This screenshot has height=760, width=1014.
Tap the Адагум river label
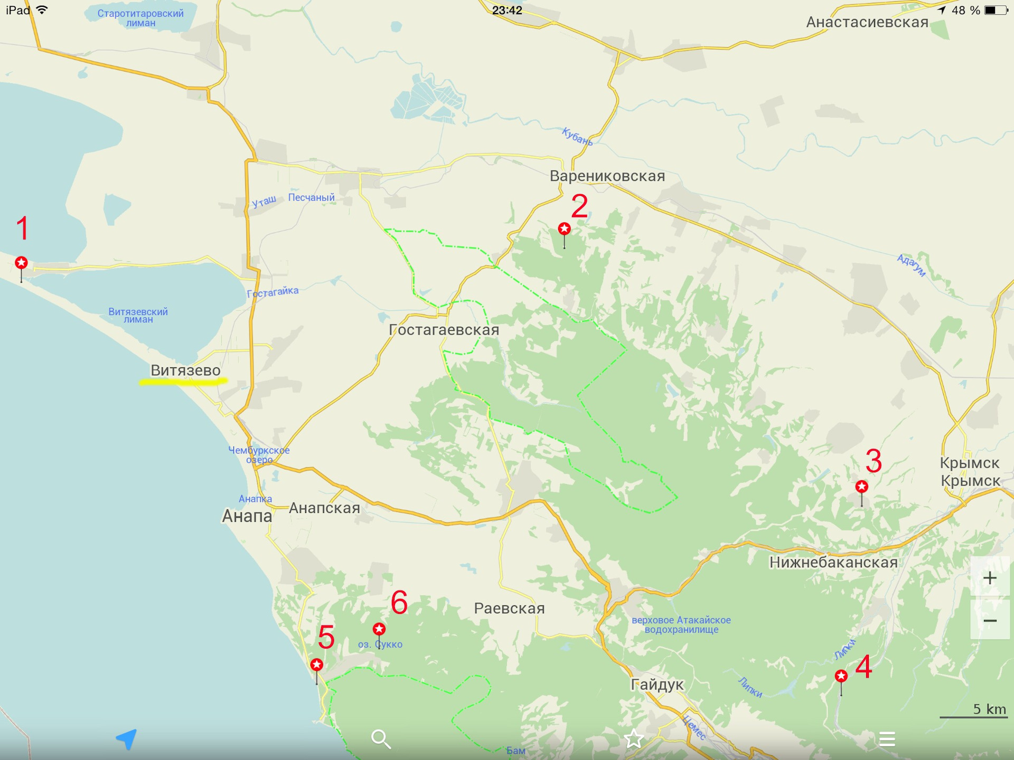(x=911, y=265)
